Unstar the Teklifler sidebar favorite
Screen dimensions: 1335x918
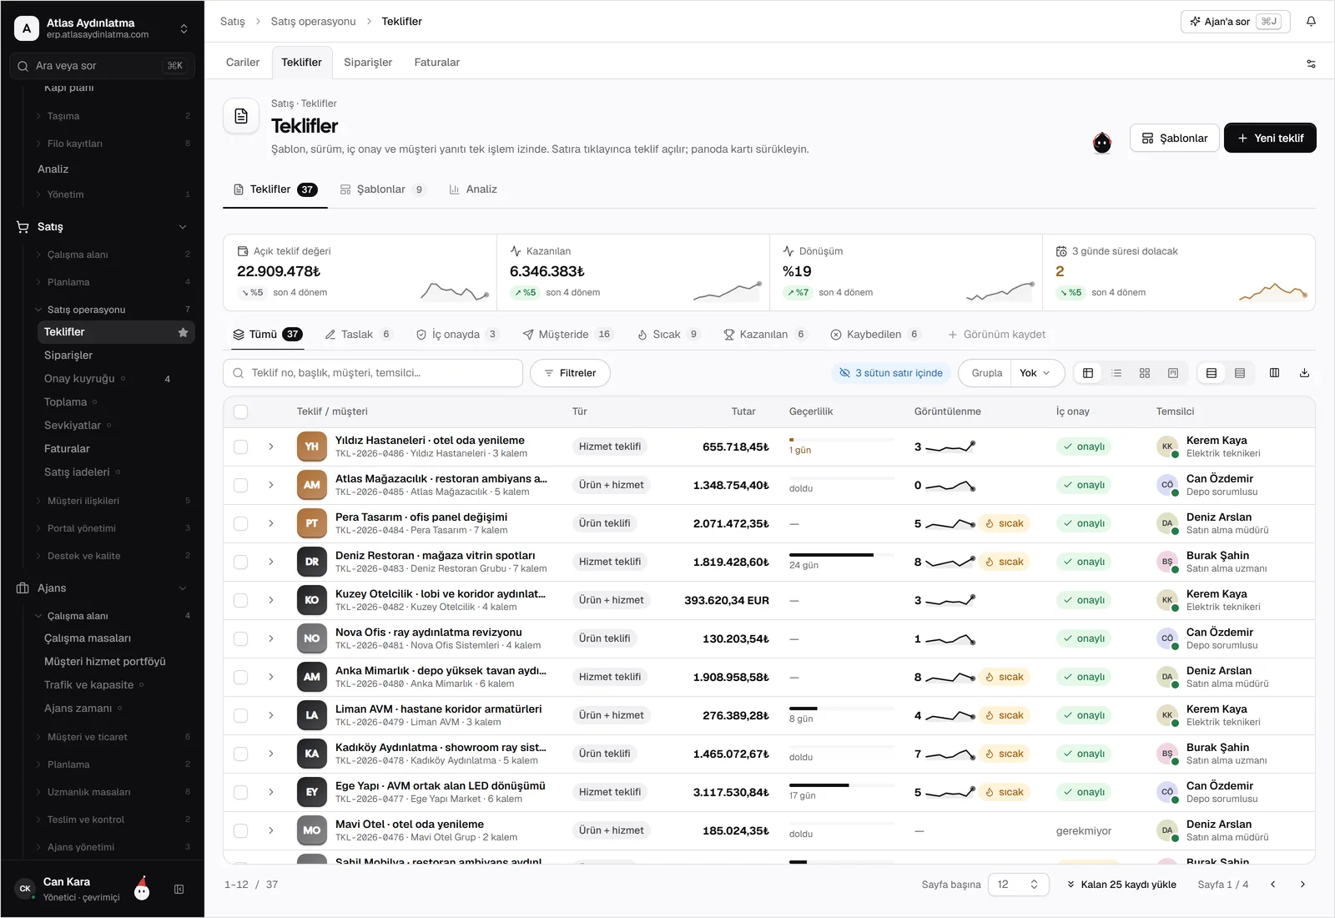click(183, 332)
